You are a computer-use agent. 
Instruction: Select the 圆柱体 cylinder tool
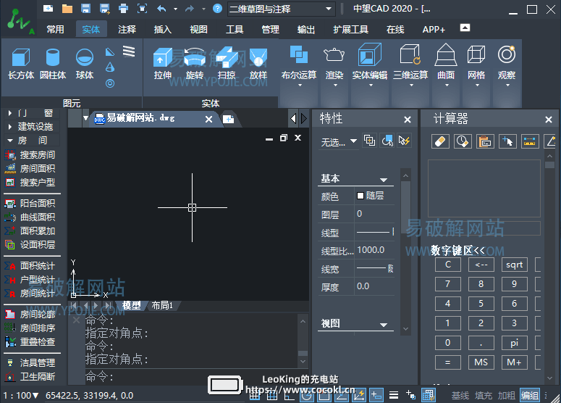click(53, 64)
